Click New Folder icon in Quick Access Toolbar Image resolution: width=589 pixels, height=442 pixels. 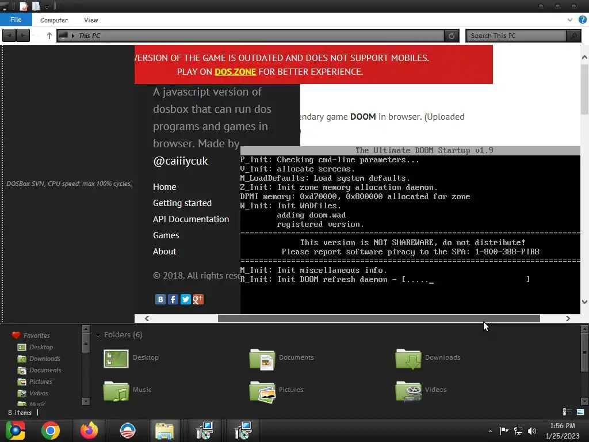pos(36,6)
